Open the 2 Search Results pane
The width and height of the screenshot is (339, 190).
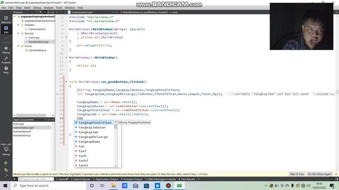click(x=81, y=179)
